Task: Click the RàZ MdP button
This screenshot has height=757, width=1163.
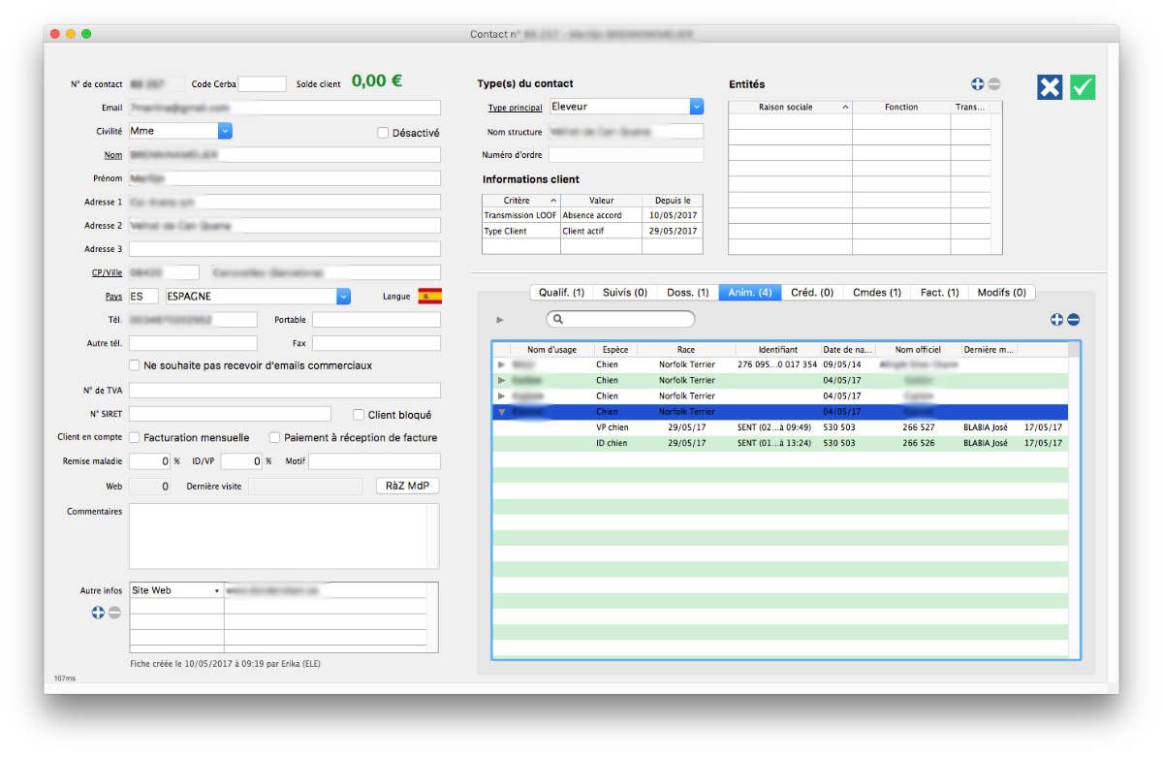Action: point(408,486)
